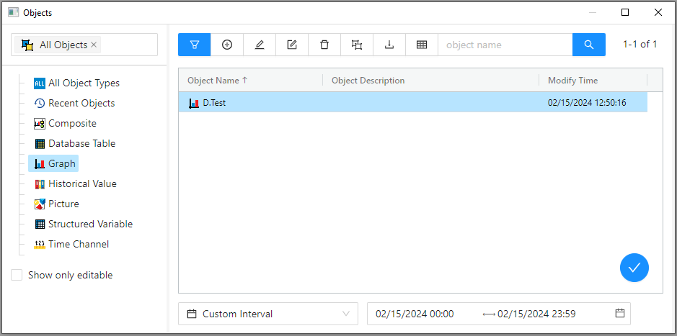The image size is (677, 336).
Task: Click the object name search field
Action: click(505, 45)
